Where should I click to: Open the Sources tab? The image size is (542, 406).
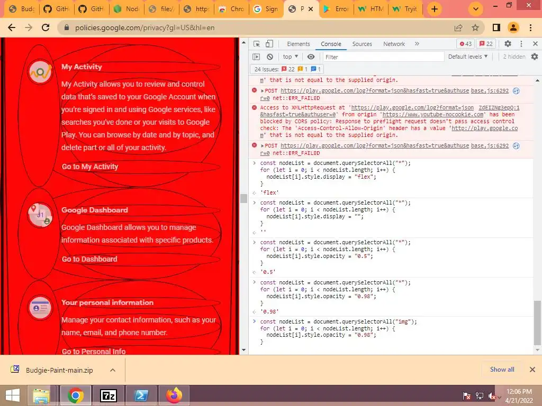pyautogui.click(x=362, y=44)
